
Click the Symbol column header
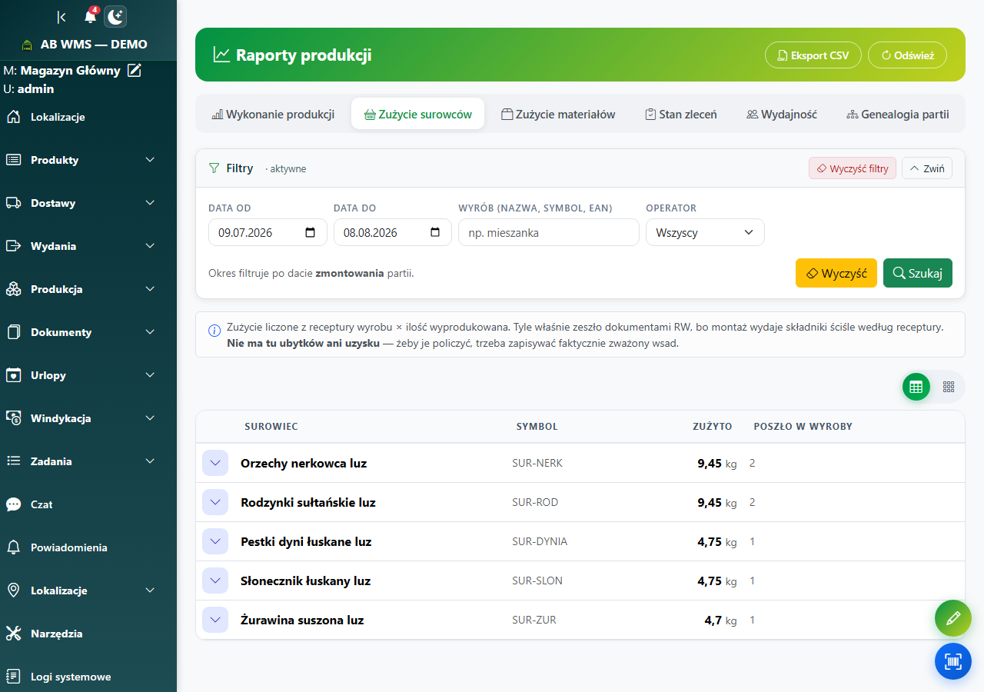click(537, 426)
